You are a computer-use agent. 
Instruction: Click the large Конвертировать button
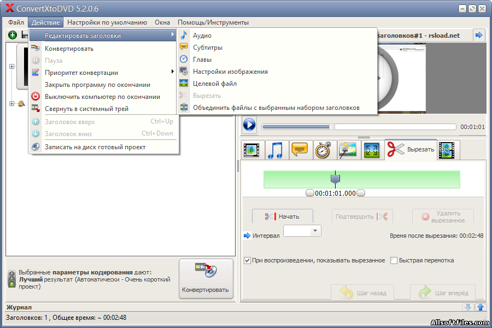pos(206,279)
